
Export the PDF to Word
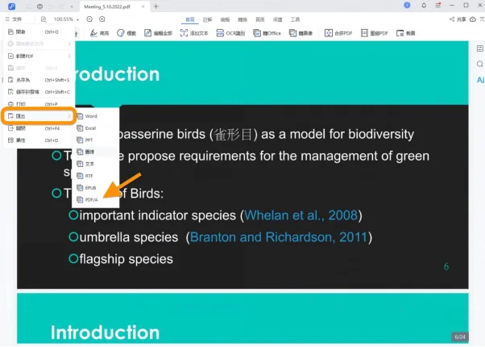point(95,116)
